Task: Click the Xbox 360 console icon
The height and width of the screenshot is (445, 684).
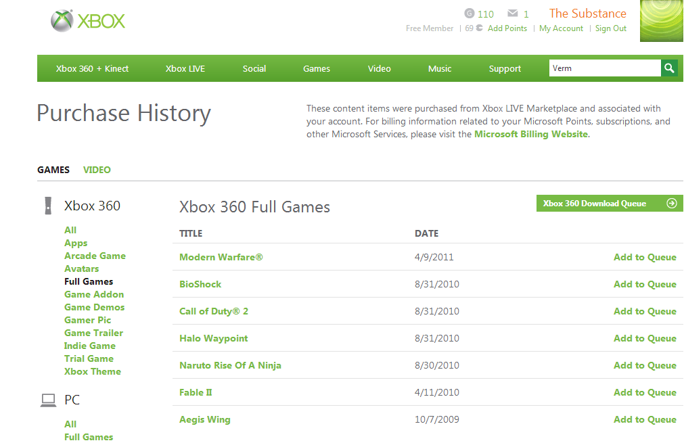Action: click(x=48, y=206)
